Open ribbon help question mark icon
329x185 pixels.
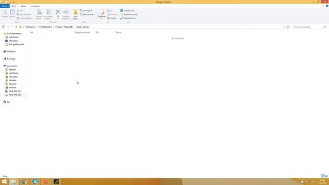click(327, 6)
